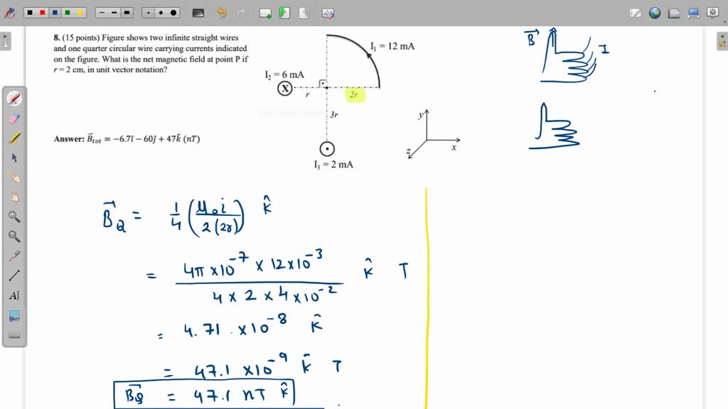This screenshot has height=409, width=728.
Task: Open the web browser globe icon
Action: tap(654, 12)
